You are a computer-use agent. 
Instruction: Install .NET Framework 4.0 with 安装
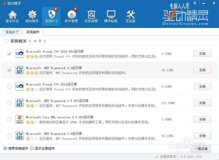click(x=202, y=70)
